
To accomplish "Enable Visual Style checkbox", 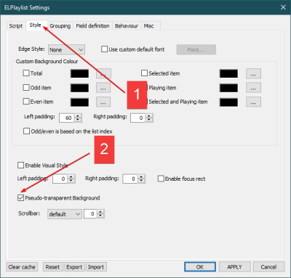I will (21, 165).
